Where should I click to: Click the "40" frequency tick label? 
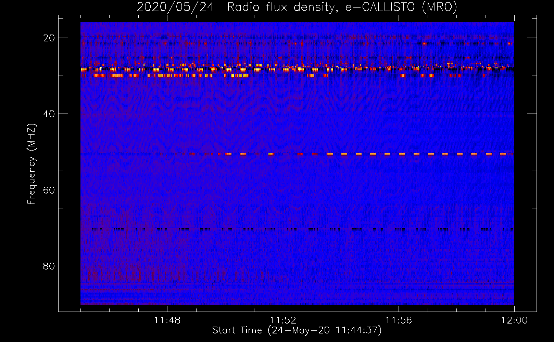coord(49,114)
